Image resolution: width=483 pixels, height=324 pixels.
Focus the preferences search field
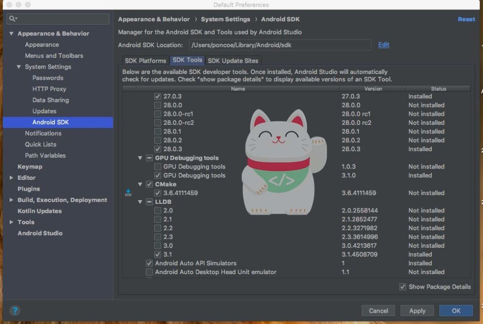58,19
